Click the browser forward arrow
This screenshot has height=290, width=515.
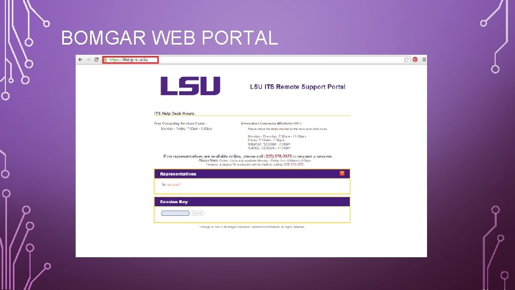(89, 60)
